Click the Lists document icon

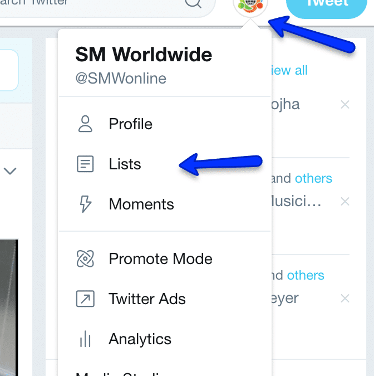(x=85, y=164)
